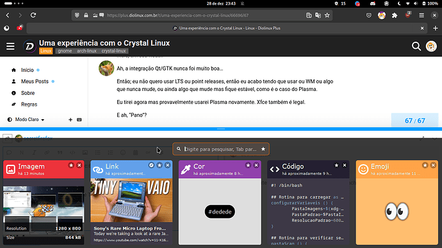442x248 pixels.
Task: Remove the Emoji clipboard item
Action: pos(433,165)
